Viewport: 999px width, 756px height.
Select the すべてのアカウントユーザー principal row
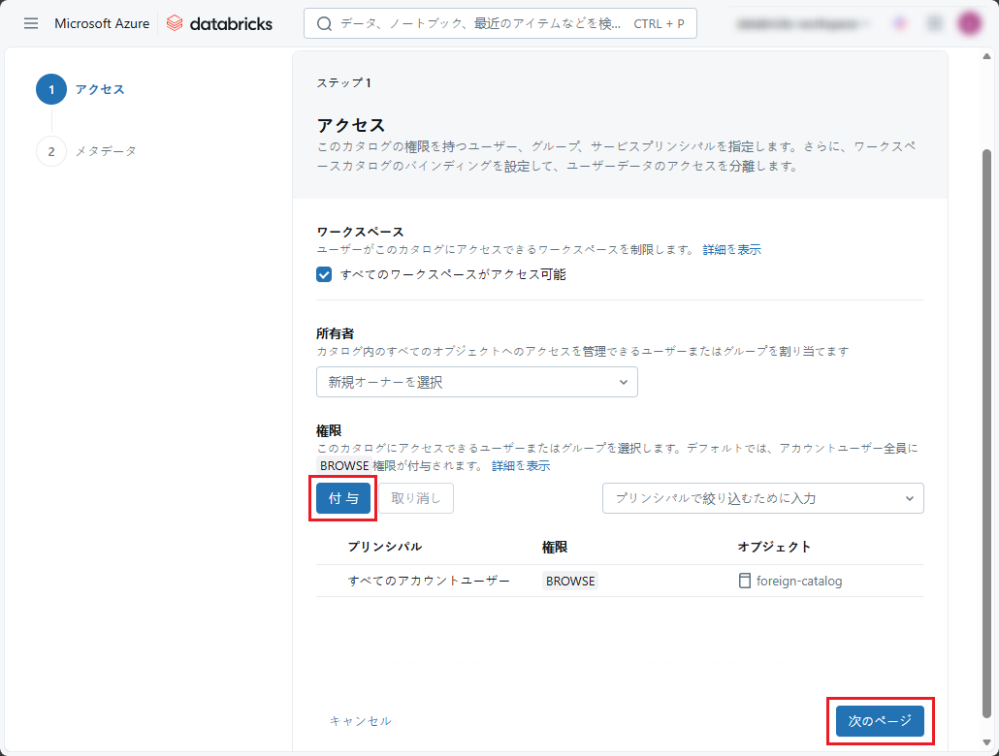429,581
